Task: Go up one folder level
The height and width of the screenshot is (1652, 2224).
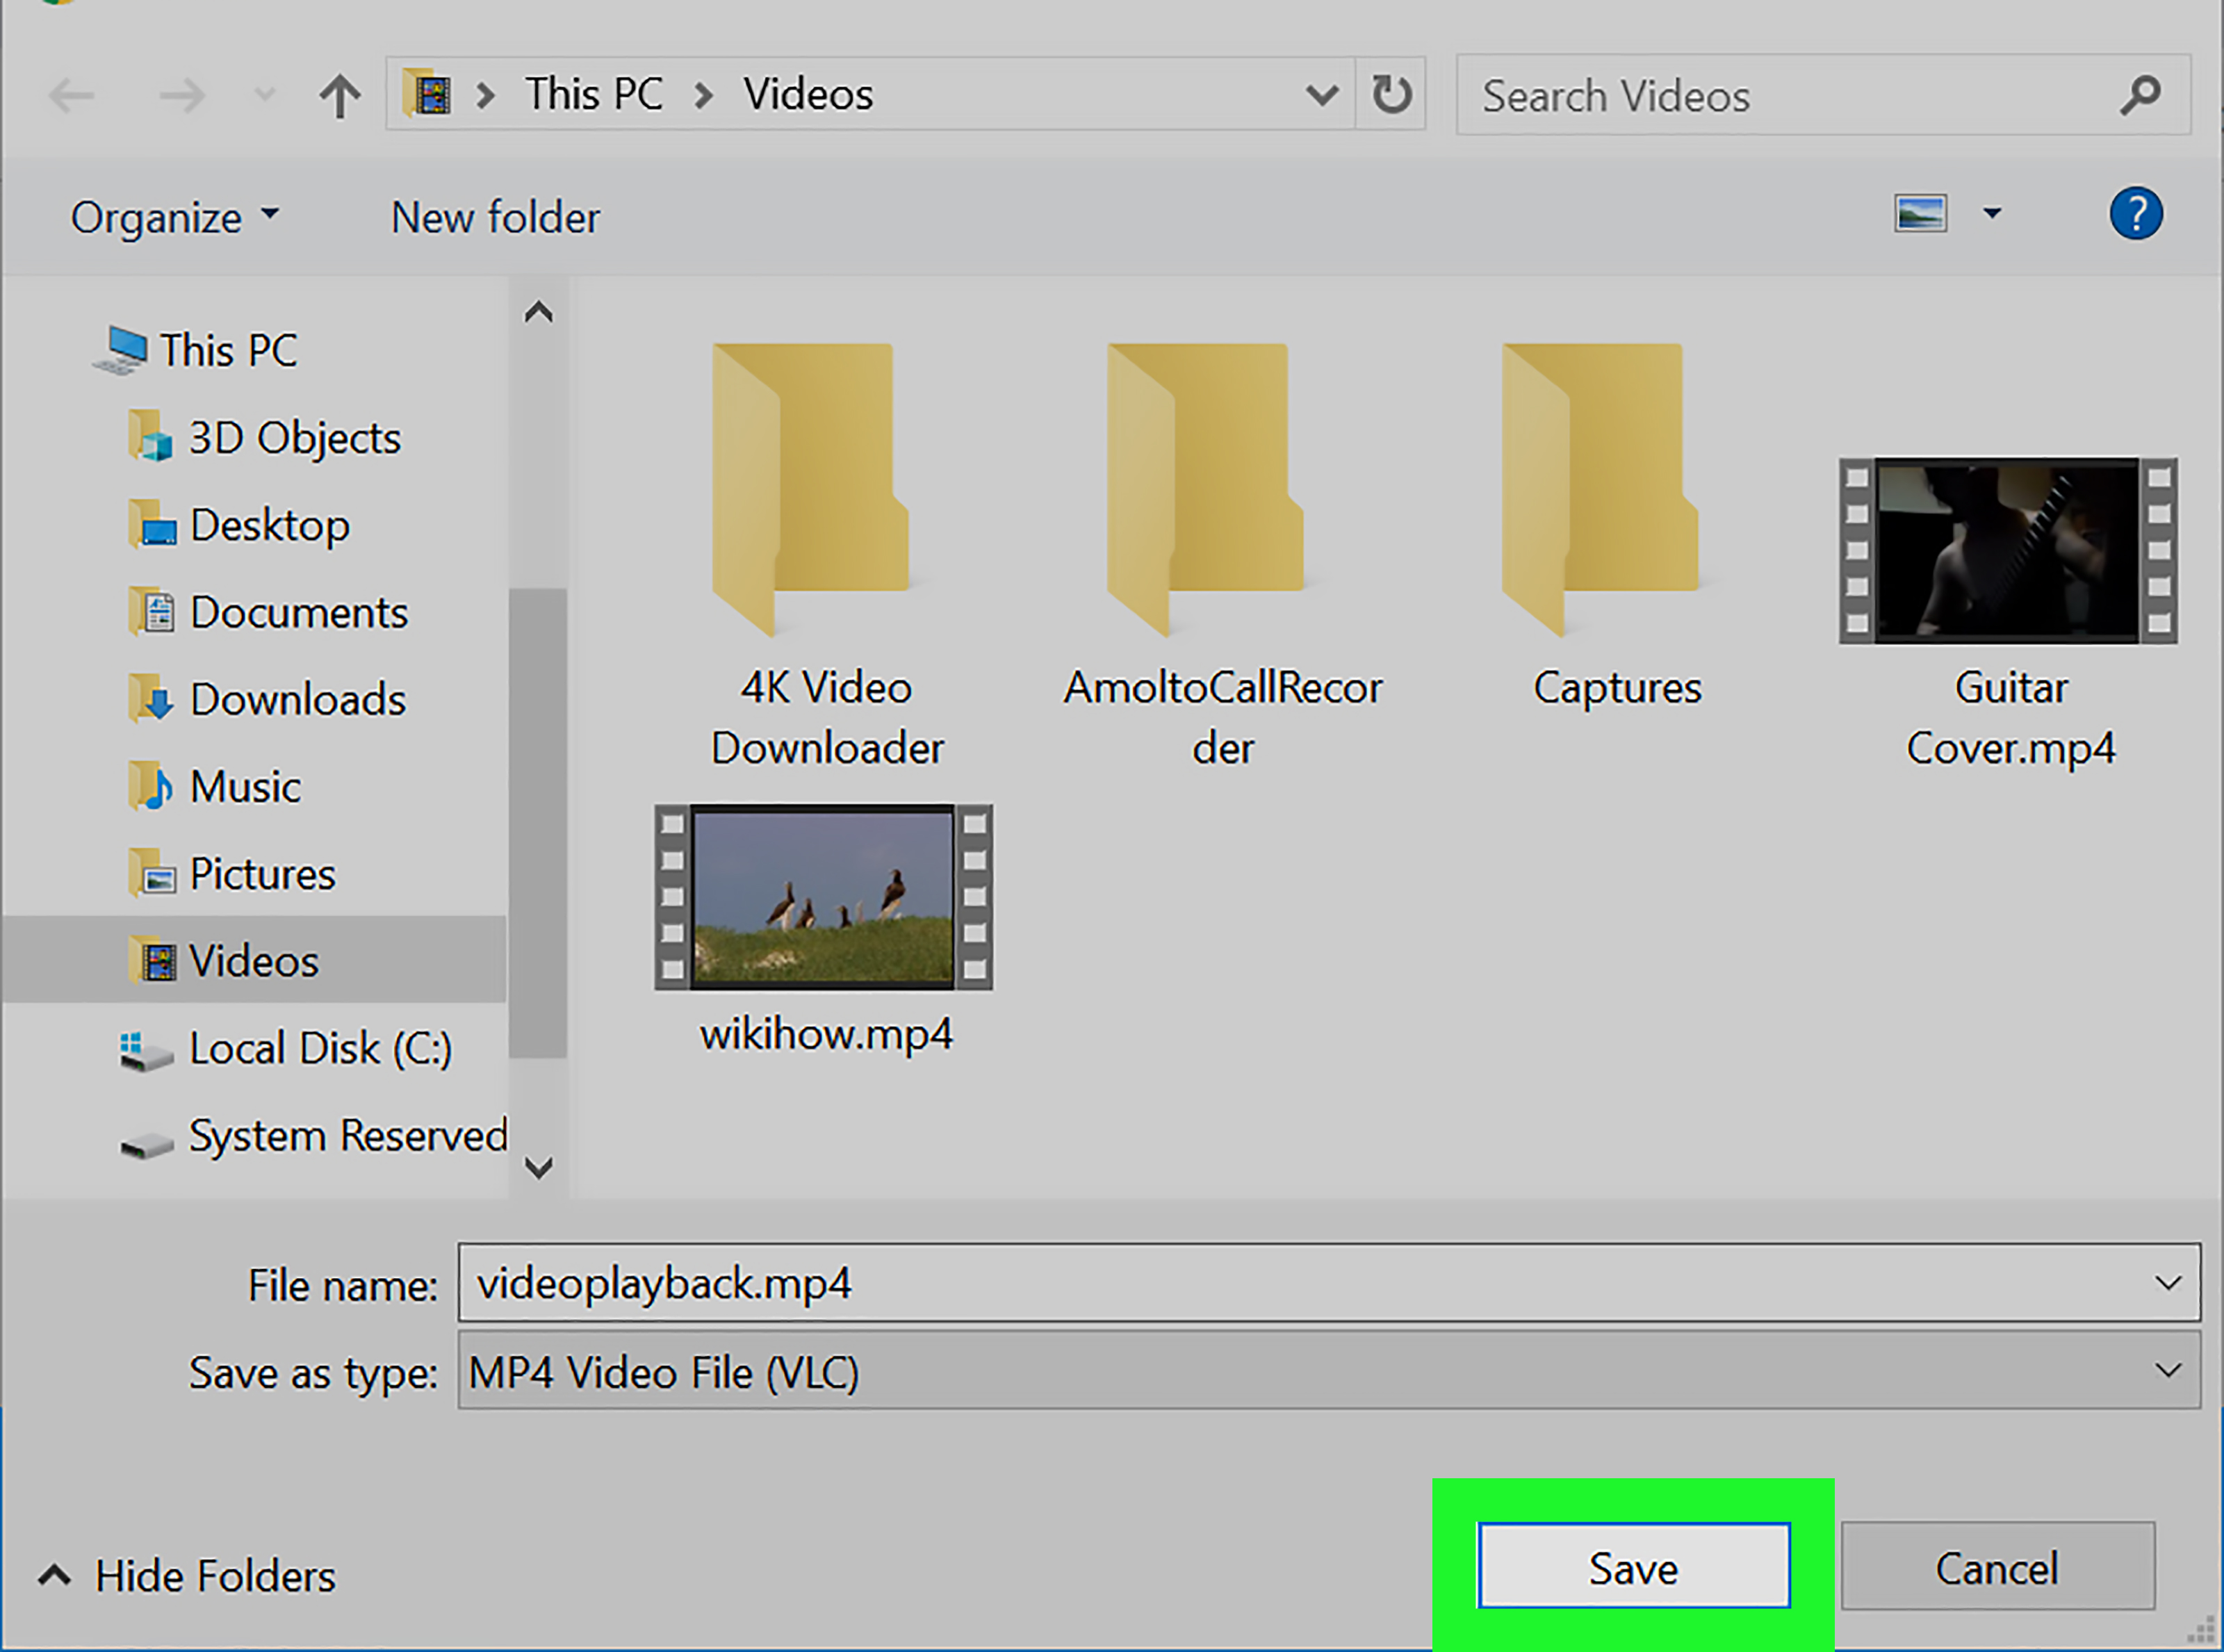Action: (340, 95)
